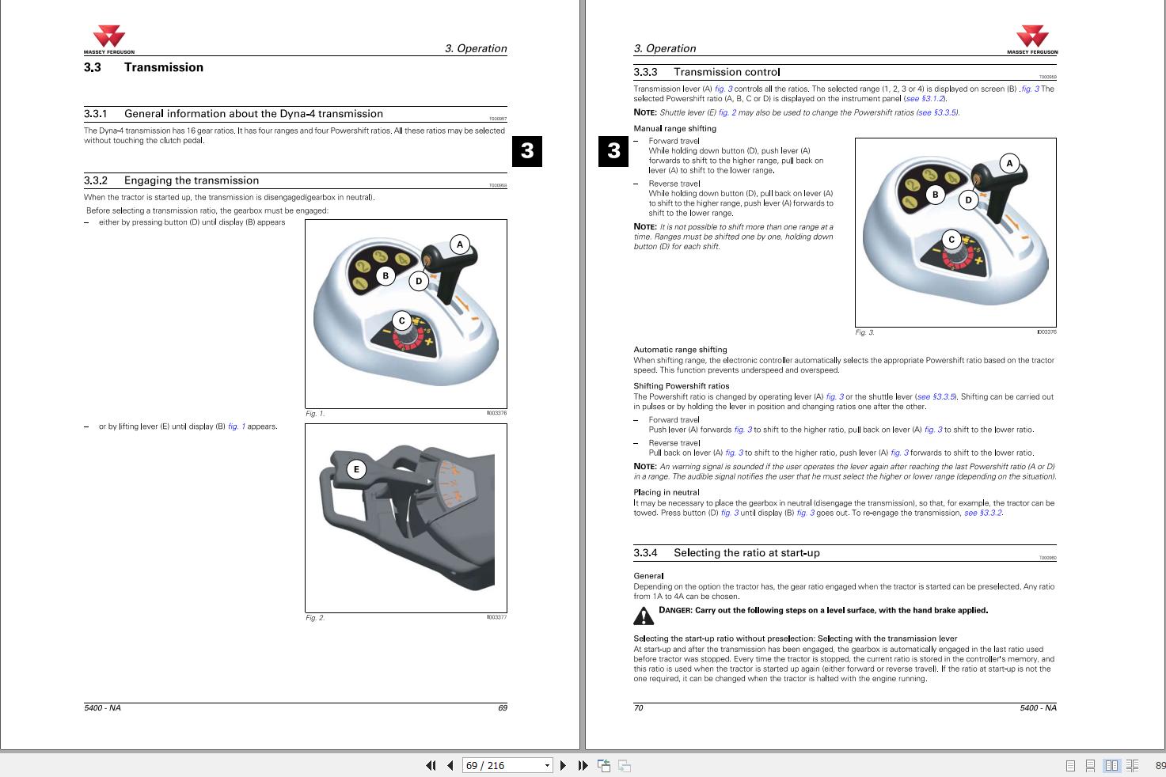
Task: Click the Fig. 2 shuttle lever illustration
Action: coord(405,518)
